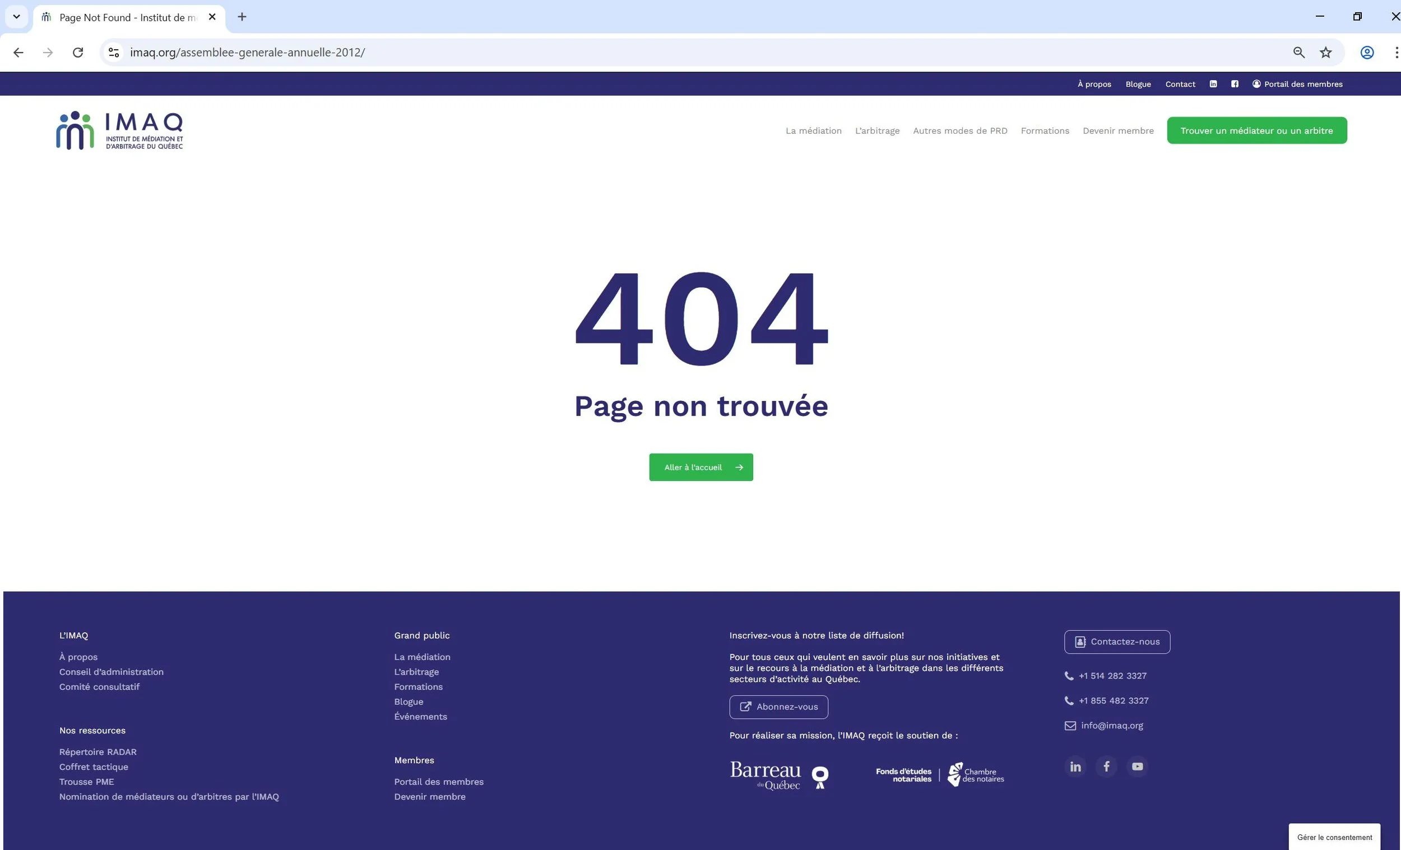Open footer Blogue link
The width and height of the screenshot is (1401, 850).
(409, 702)
